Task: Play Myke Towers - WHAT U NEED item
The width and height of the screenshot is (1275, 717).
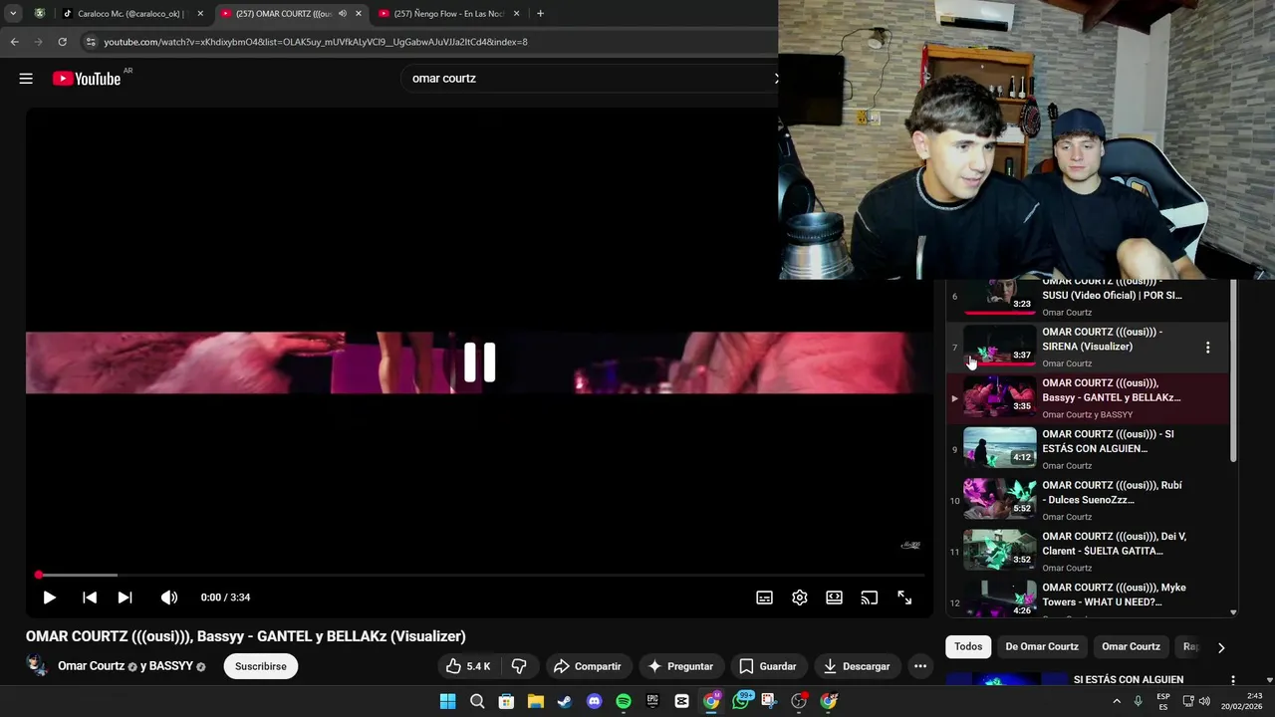Action: (x=1088, y=599)
